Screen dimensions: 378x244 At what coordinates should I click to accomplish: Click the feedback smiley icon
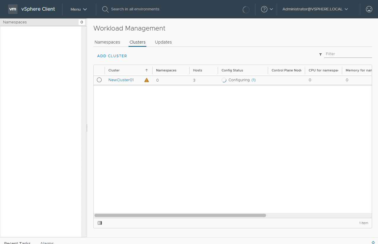[x=369, y=9]
